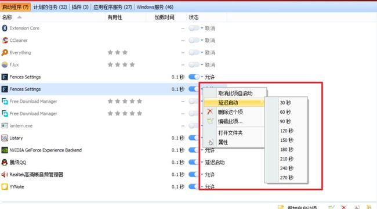Click the 腾讯QQ penguin icon
377x209 pixels.
pos(5,163)
